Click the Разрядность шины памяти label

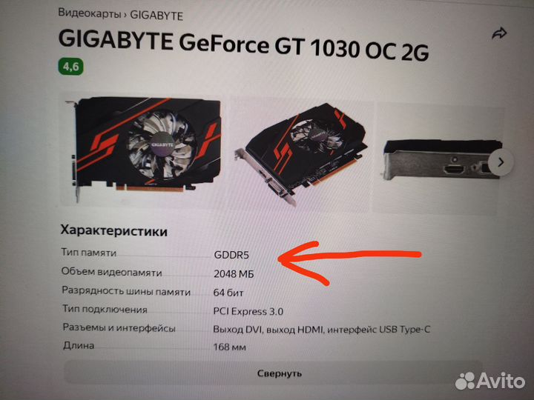tap(126, 292)
